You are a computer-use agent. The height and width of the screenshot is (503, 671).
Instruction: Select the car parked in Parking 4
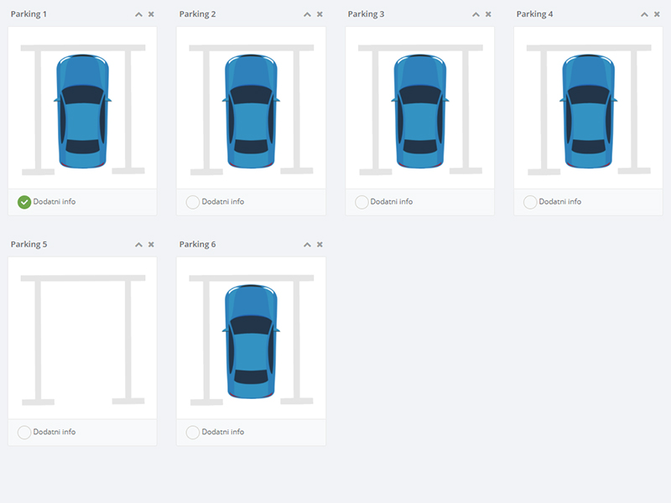[588, 111]
